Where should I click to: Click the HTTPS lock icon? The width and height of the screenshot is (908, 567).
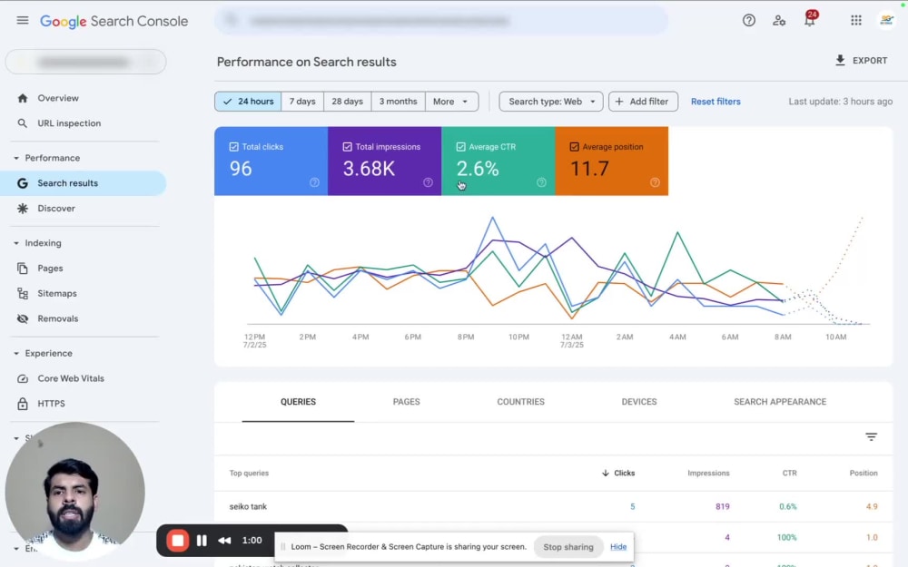click(x=23, y=404)
